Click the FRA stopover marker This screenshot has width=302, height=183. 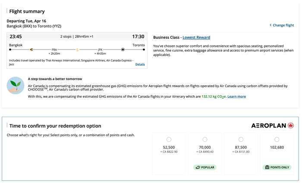tap(54, 50)
